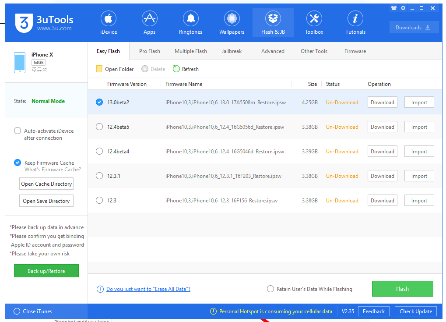Screen dimensions: 446x322
Task: Click the 3uTools logo
Action: [44, 23]
